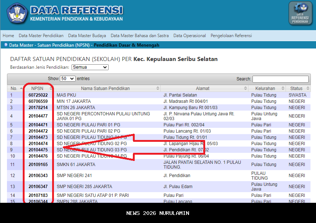
Task: Click address Jl. Kampung Baru Rt 001/03
Action: tap(190, 108)
